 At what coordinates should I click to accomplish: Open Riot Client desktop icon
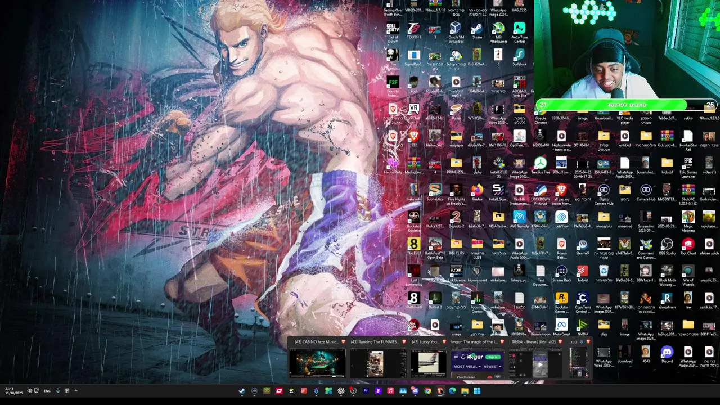click(688, 247)
